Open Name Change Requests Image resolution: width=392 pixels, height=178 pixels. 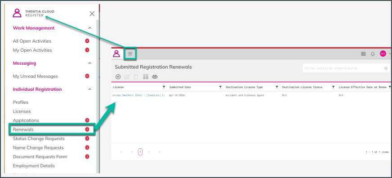pyautogui.click(x=38, y=147)
